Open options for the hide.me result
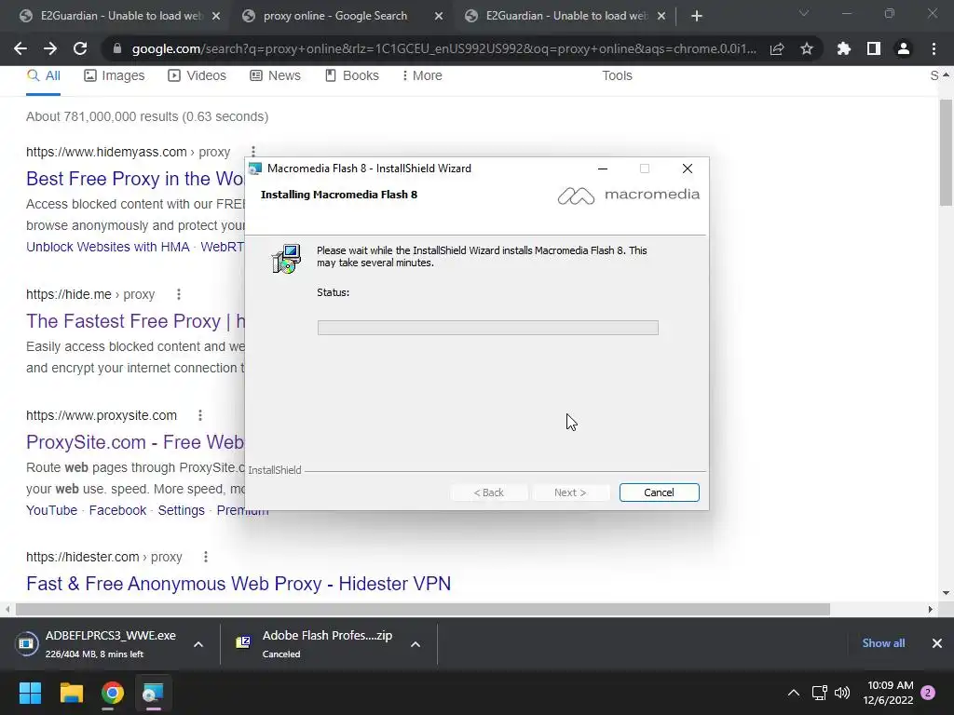 pyautogui.click(x=178, y=294)
